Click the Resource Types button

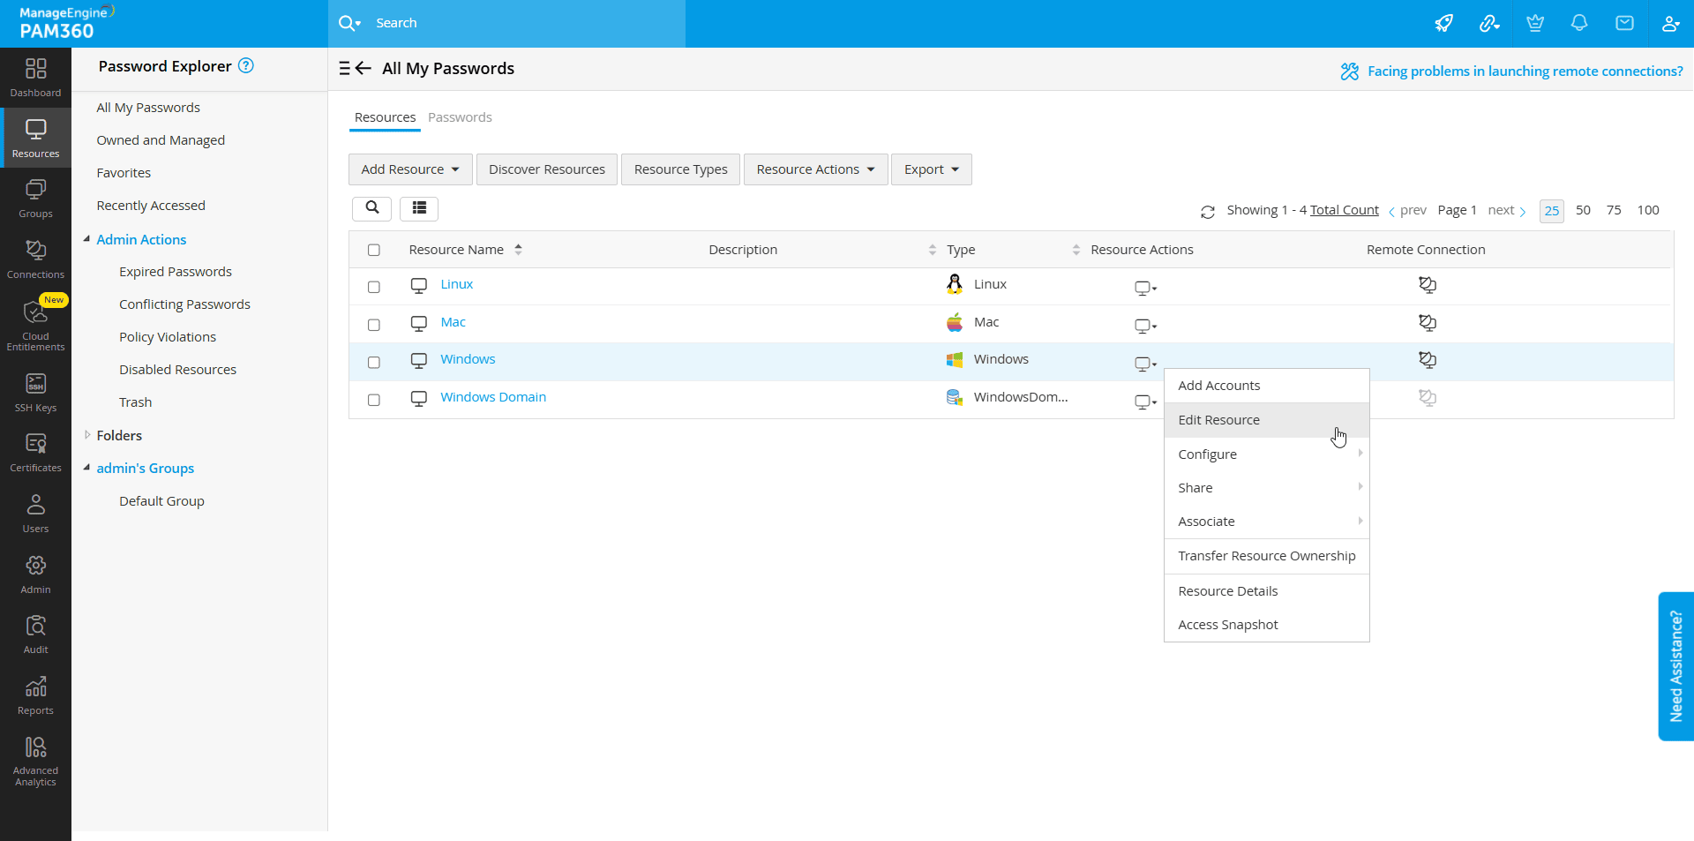680,169
